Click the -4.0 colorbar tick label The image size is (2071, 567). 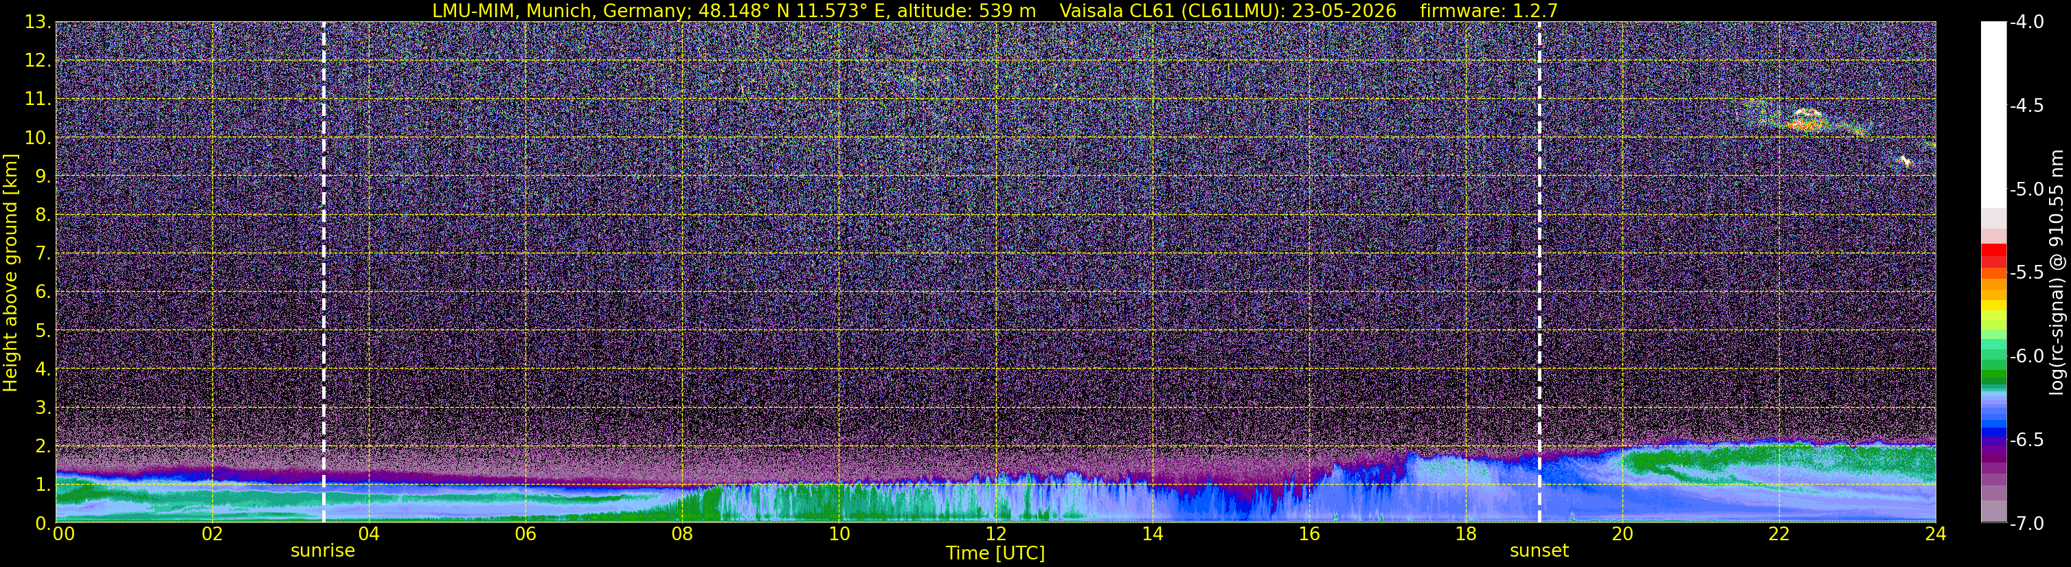[2026, 22]
